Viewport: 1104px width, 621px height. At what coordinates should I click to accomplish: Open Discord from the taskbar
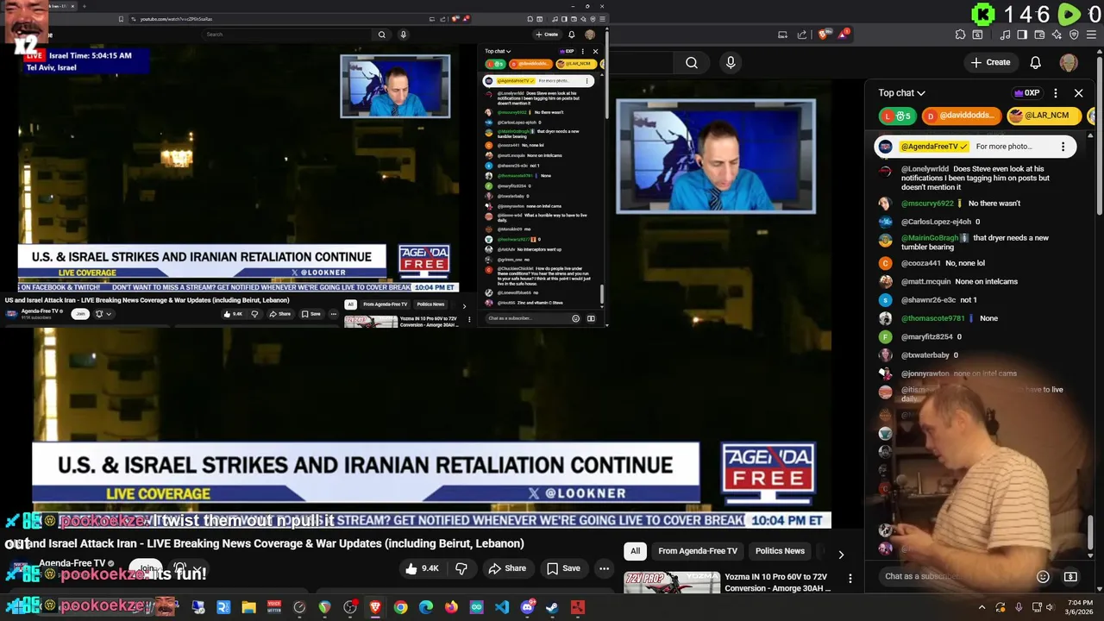click(527, 607)
